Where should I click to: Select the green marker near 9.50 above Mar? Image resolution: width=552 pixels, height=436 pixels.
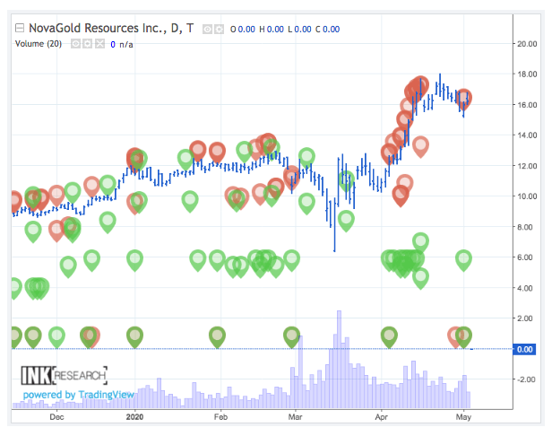[x=306, y=204]
